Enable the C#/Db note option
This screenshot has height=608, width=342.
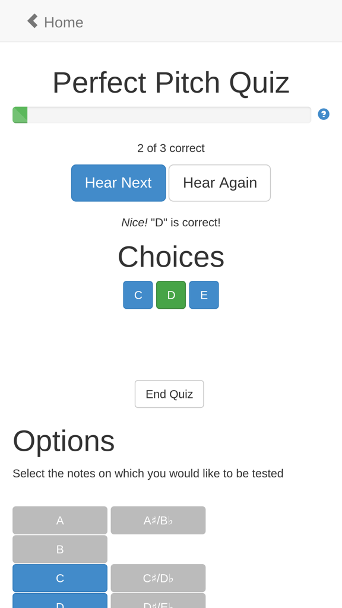158,577
